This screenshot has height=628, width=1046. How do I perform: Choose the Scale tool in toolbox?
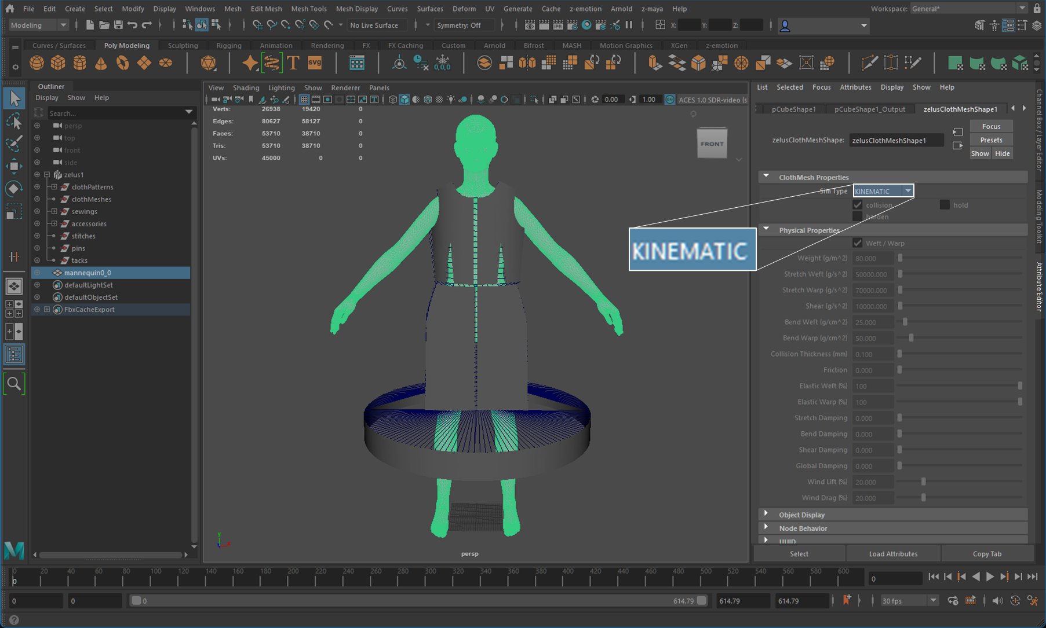[x=14, y=212]
